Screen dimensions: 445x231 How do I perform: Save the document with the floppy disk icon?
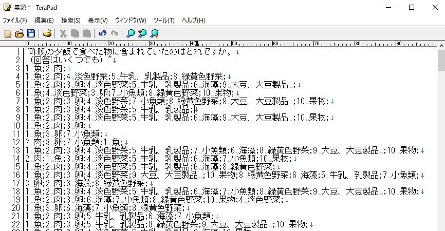[x=31, y=34]
